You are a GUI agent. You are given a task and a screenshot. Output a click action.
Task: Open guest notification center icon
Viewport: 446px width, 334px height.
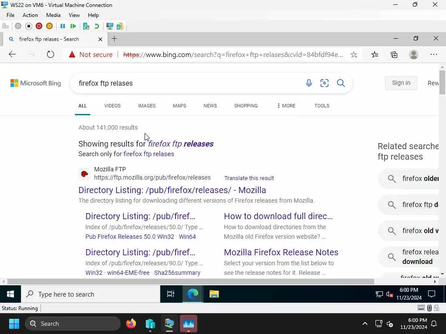[x=432, y=294]
